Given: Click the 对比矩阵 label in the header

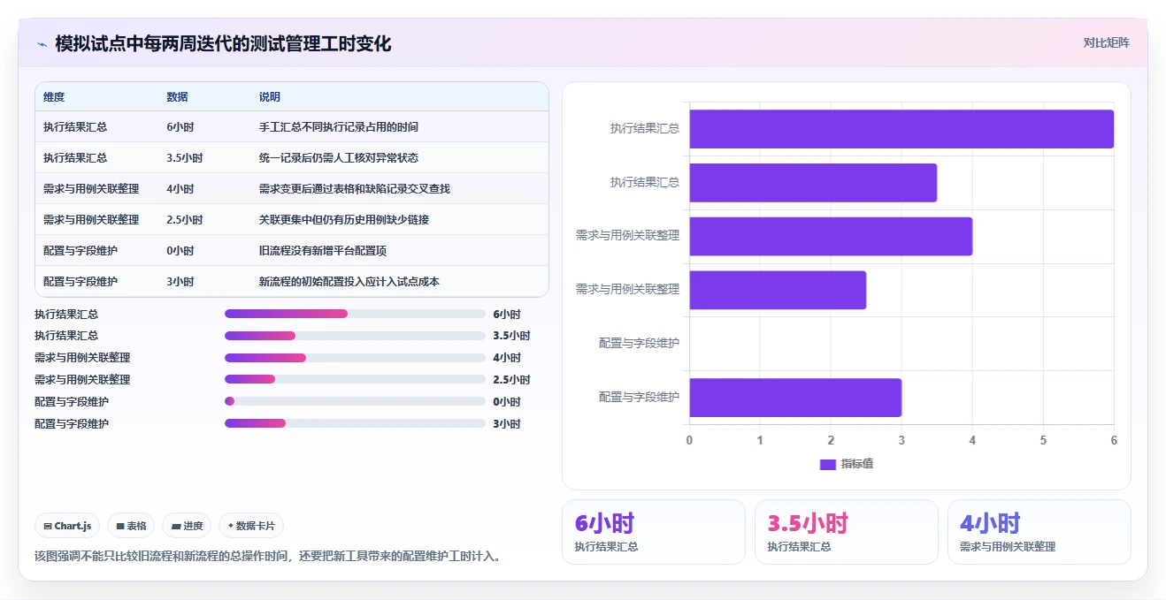Looking at the screenshot, I should [x=1107, y=42].
